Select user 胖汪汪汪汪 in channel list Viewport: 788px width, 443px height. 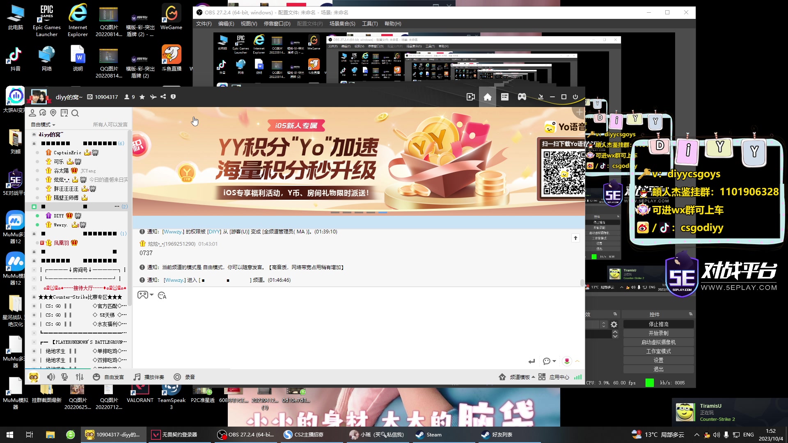(x=66, y=189)
